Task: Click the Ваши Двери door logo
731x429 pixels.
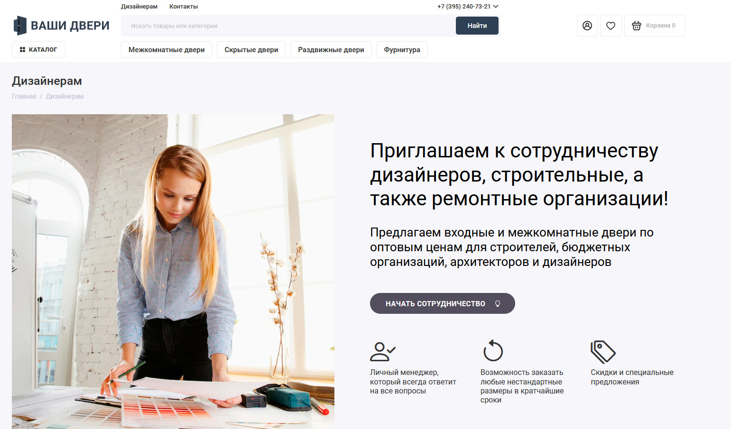Action: pos(62,26)
